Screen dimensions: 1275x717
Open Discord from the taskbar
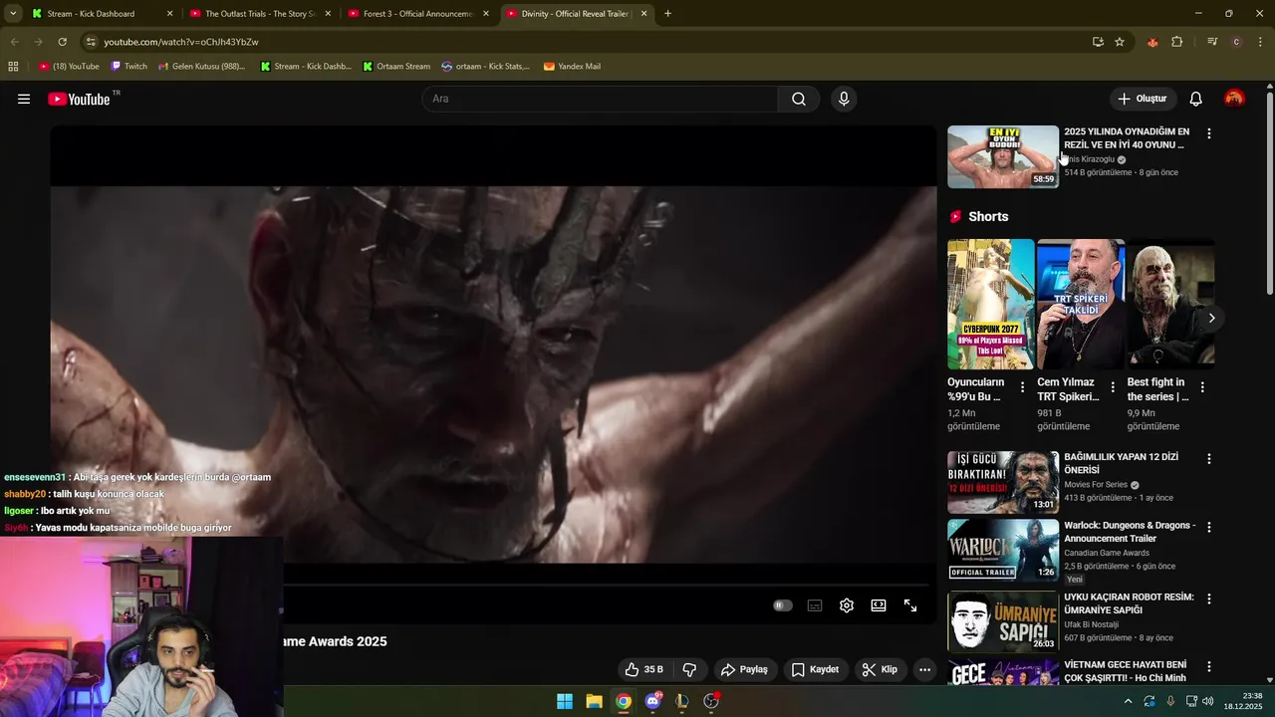click(x=653, y=701)
